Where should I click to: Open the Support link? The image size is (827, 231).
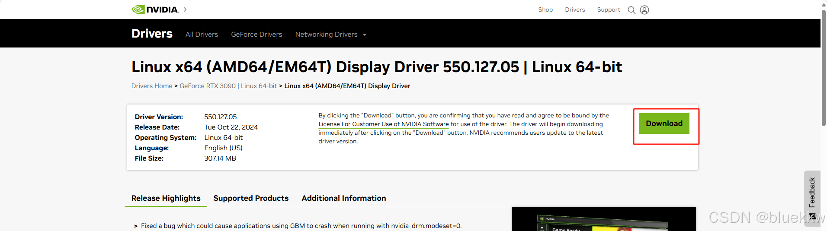[609, 9]
